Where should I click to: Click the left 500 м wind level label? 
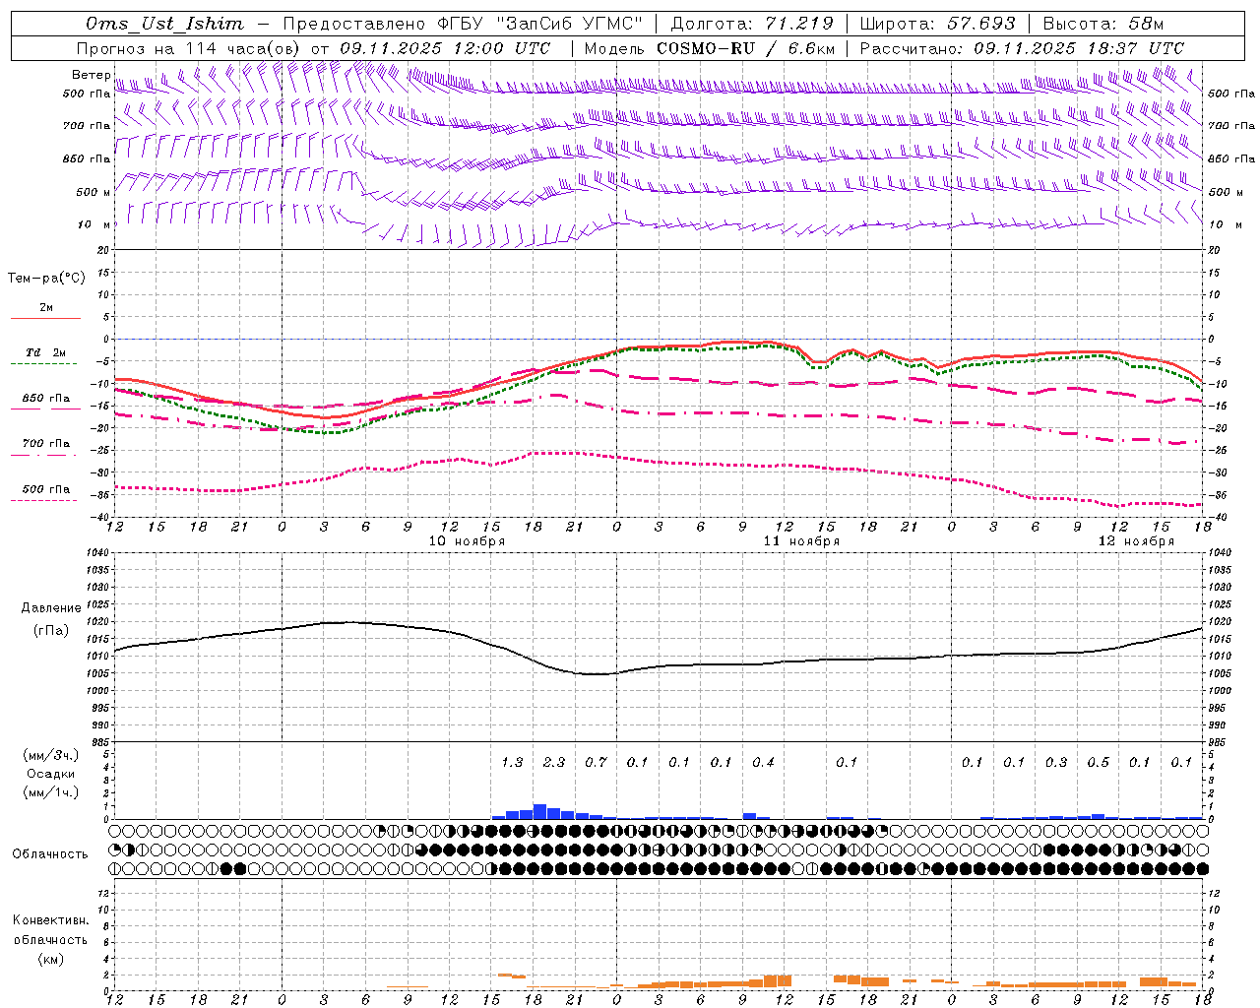pyautogui.click(x=94, y=192)
